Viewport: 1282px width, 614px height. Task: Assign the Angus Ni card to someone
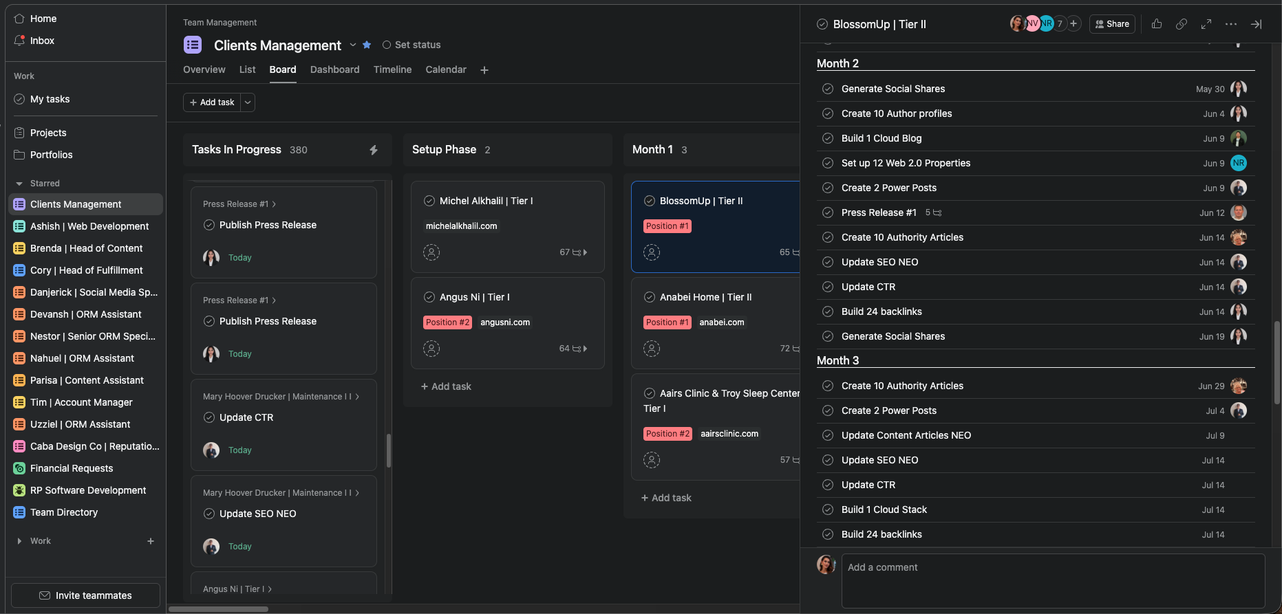[431, 349]
